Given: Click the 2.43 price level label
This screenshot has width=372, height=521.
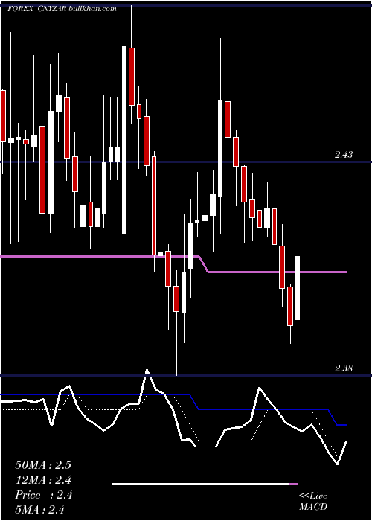Looking at the screenshot, I should click(344, 155).
